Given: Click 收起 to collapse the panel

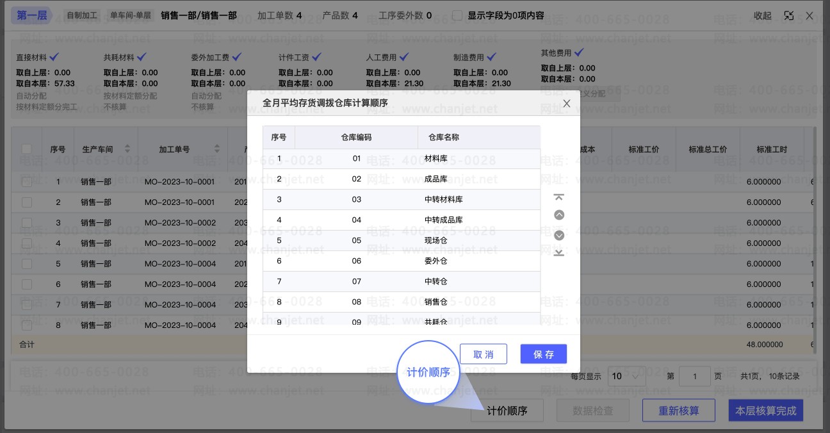Looking at the screenshot, I should 762,16.
